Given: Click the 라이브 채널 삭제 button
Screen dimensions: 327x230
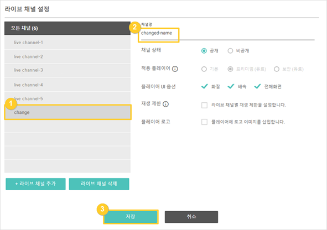Looking at the screenshot, I should pos(99,184).
